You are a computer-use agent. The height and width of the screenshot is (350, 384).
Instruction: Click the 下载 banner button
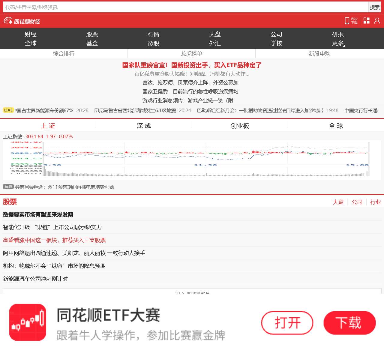click(x=349, y=323)
